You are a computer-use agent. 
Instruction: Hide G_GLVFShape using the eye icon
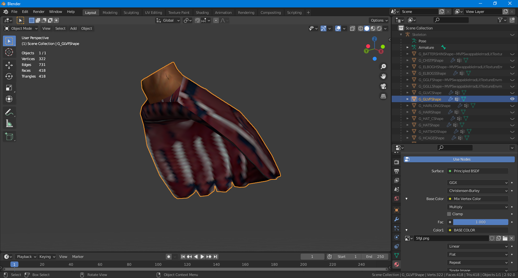(x=512, y=99)
